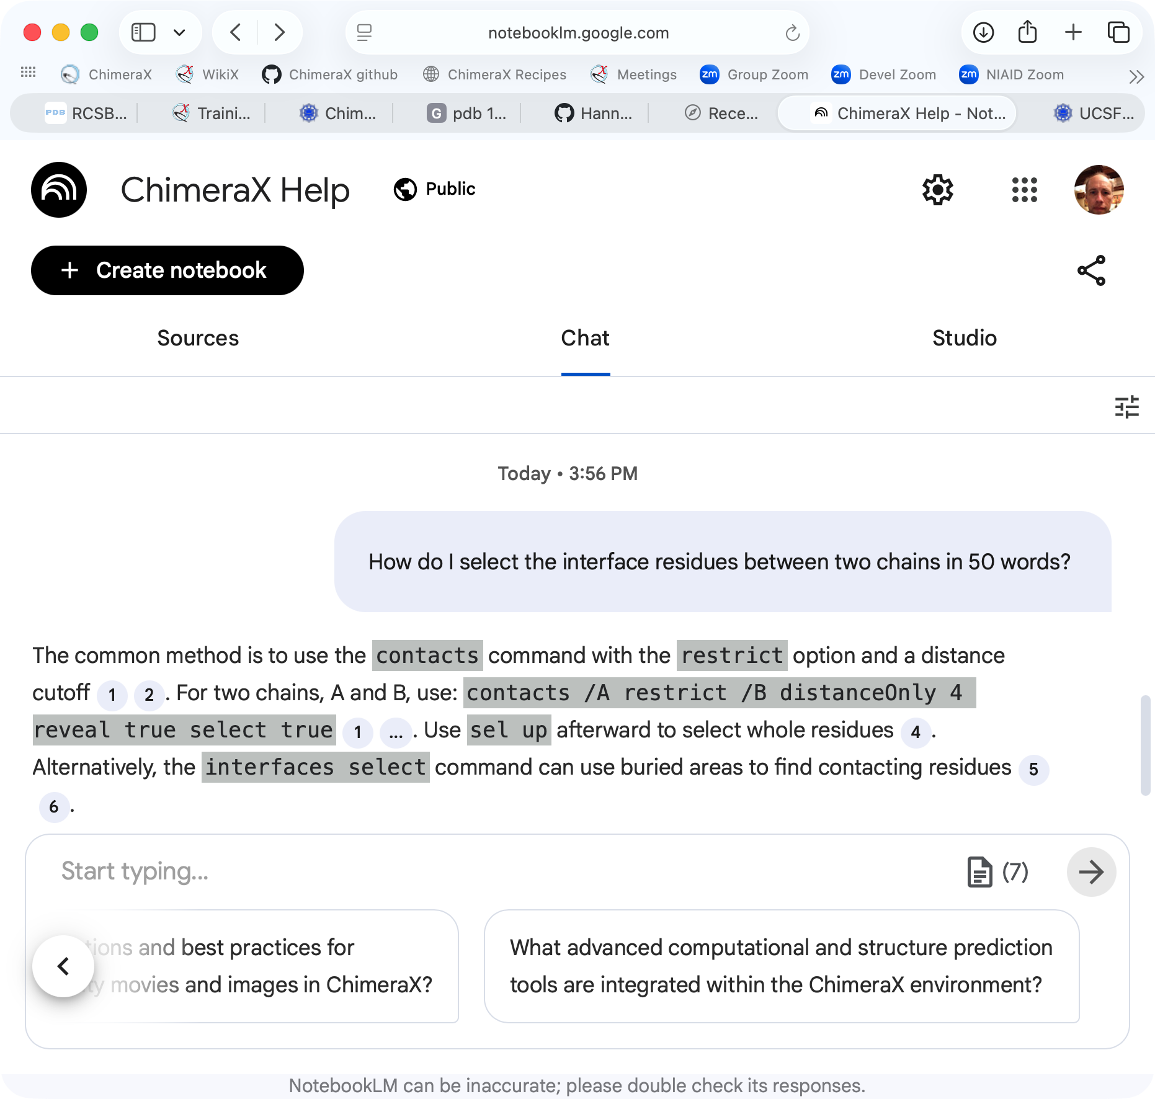Open Safari downloads icon
Viewport: 1155px width, 1099px height.
983,32
